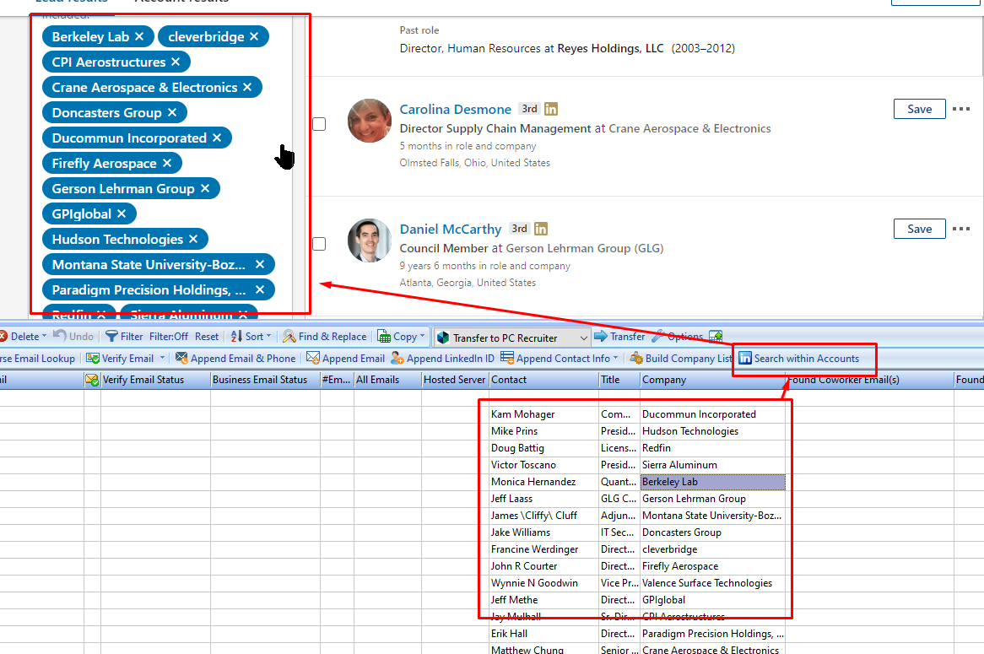Remove Crane Aerospace & Electronics chip
This screenshot has width=984, height=654.
click(247, 87)
